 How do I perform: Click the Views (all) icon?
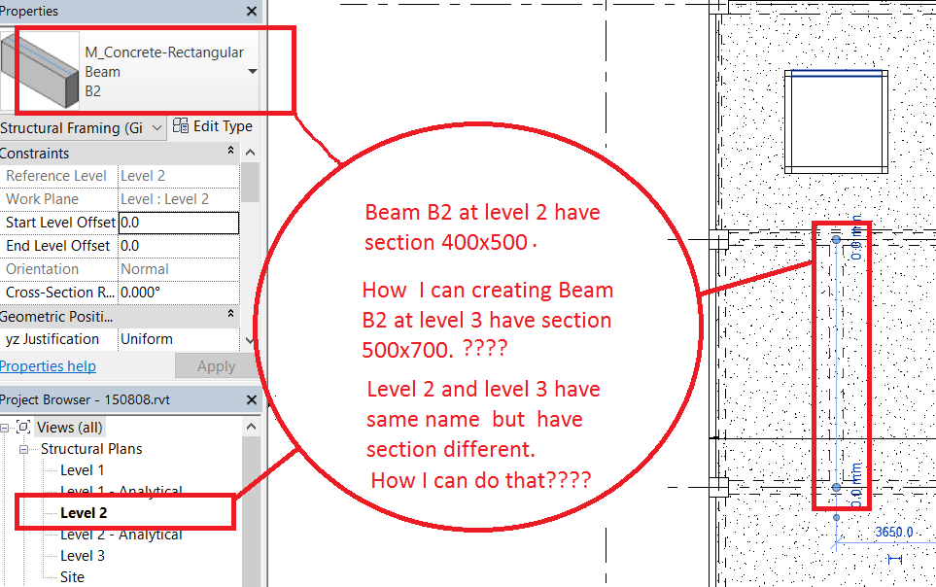point(23,427)
